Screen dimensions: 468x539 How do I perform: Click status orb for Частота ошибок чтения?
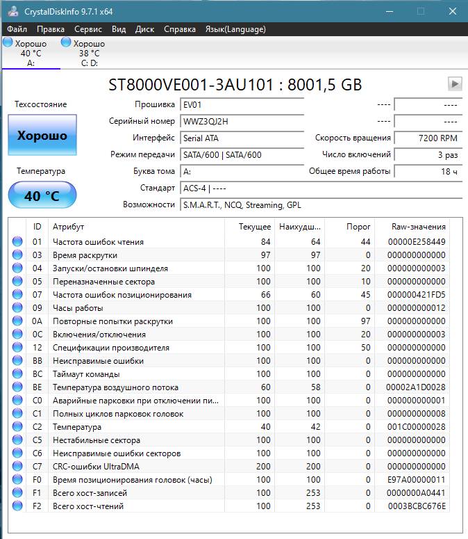click(17, 242)
